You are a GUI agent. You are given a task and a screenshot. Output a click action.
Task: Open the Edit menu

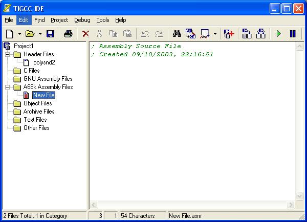(24, 20)
